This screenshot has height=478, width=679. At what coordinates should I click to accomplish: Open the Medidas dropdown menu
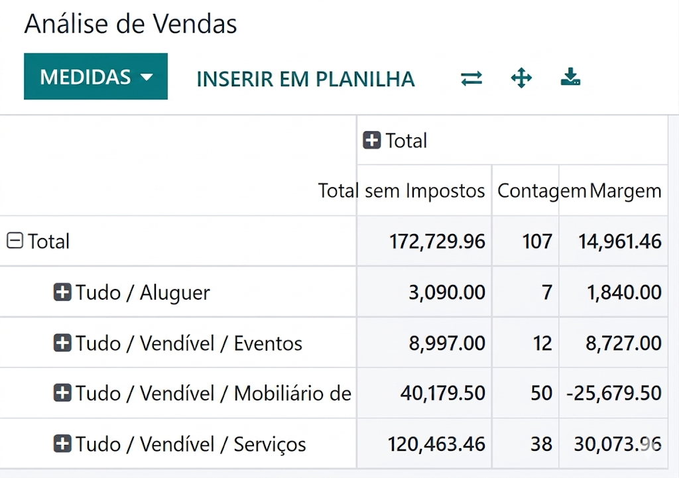click(95, 77)
